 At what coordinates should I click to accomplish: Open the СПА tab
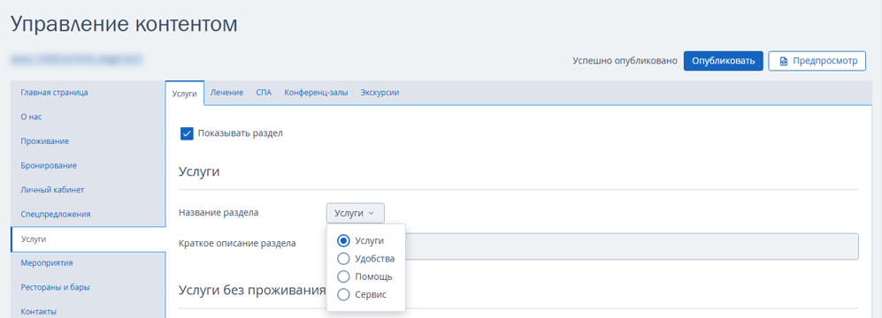pos(264,93)
